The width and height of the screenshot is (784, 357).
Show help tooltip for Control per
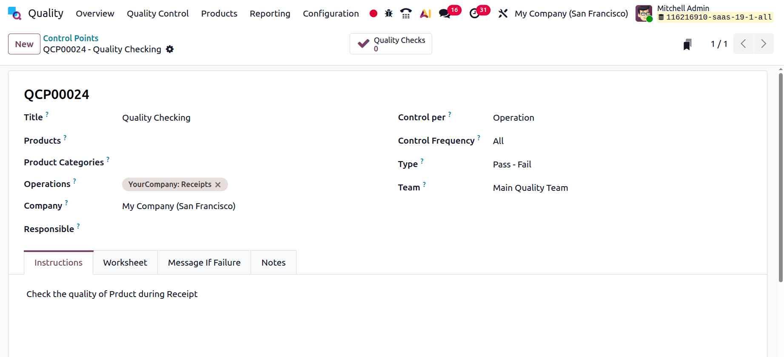[450, 114]
